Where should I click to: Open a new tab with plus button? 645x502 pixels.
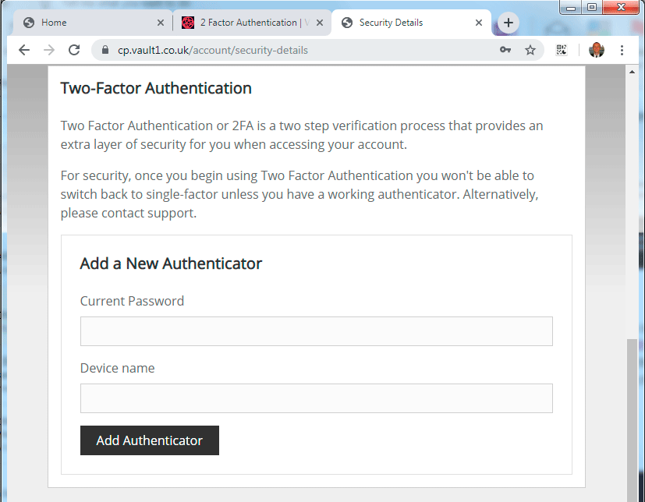point(509,23)
